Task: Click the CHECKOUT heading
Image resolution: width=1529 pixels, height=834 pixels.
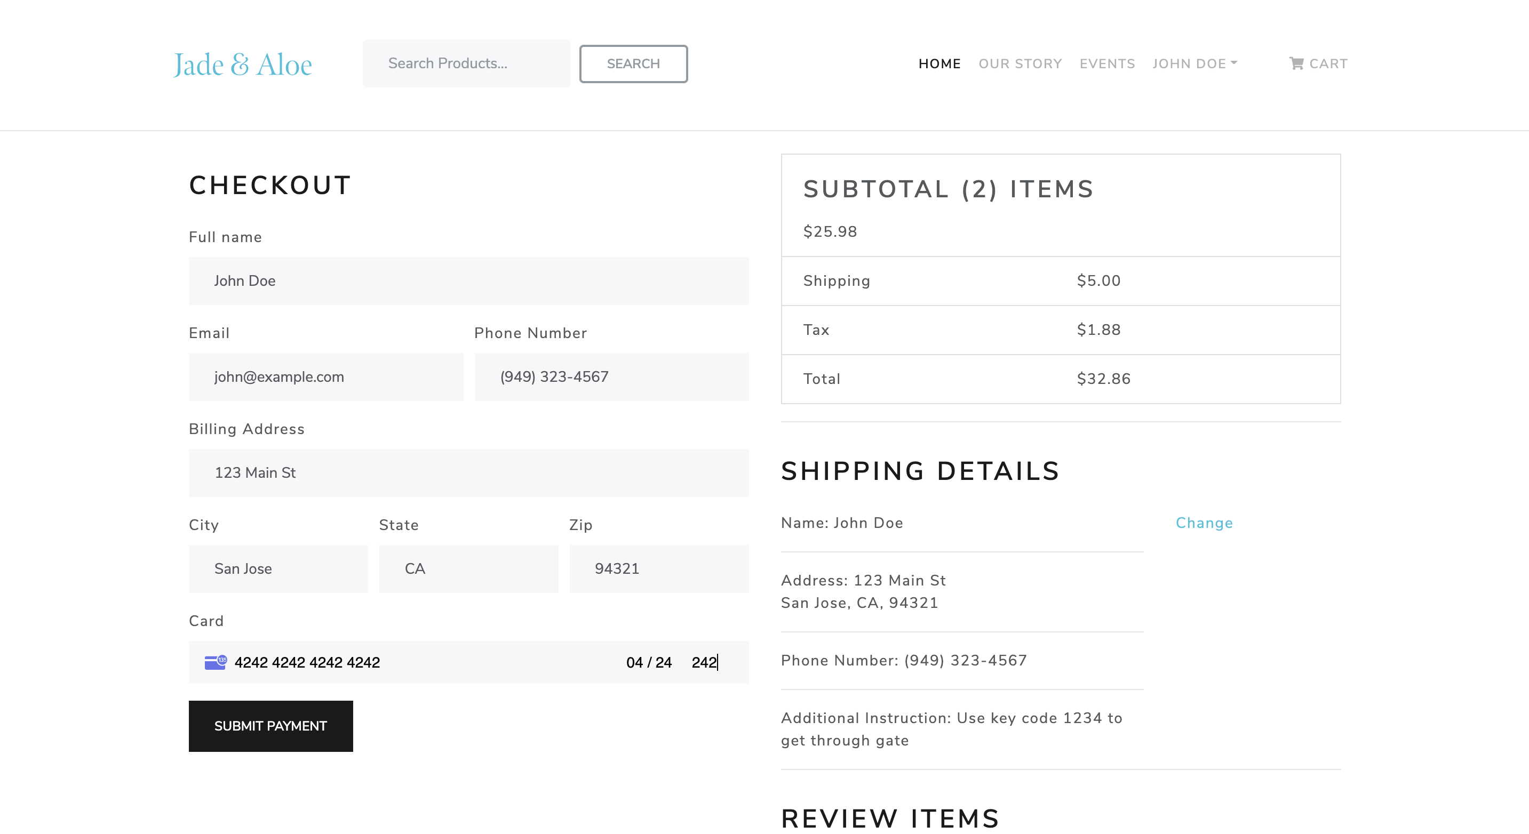Action: tap(270, 185)
